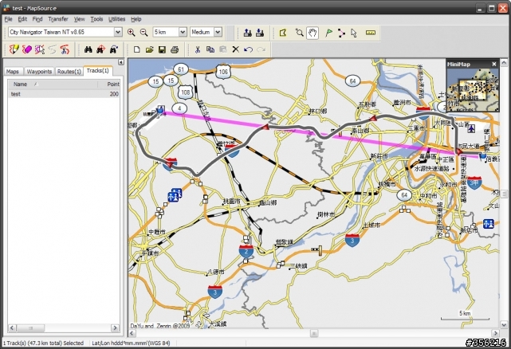Select the Map tool icon
Viewport: 511px width, 349px height.
(283, 33)
